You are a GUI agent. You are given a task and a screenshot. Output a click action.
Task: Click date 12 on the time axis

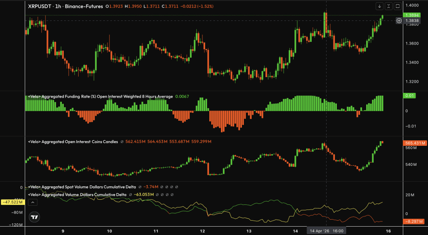click(203, 230)
